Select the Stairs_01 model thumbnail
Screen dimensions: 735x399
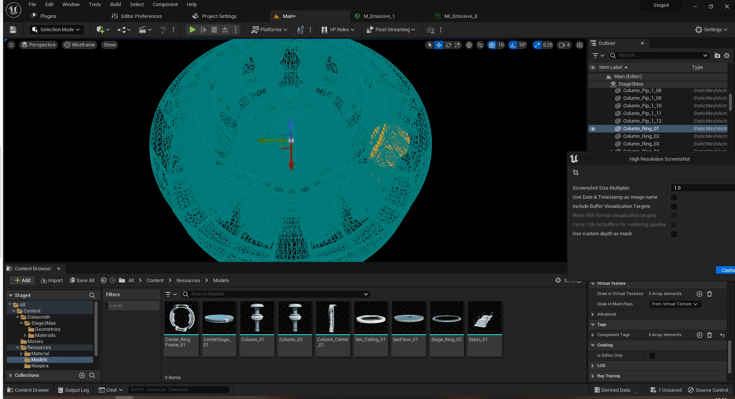[485, 328]
